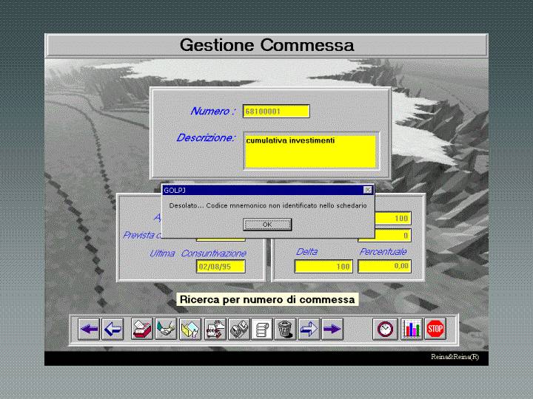The height and width of the screenshot is (399, 533).
Task: Click the blue outlined right arrow icon
Action: pos(309,330)
